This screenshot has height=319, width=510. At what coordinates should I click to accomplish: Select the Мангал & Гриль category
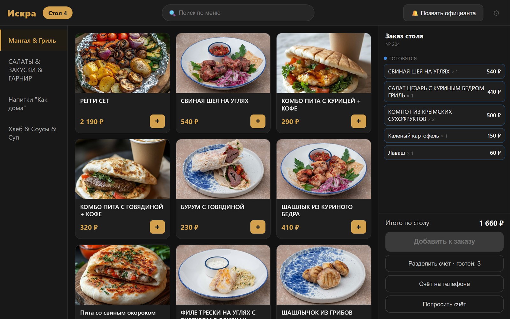pos(34,40)
